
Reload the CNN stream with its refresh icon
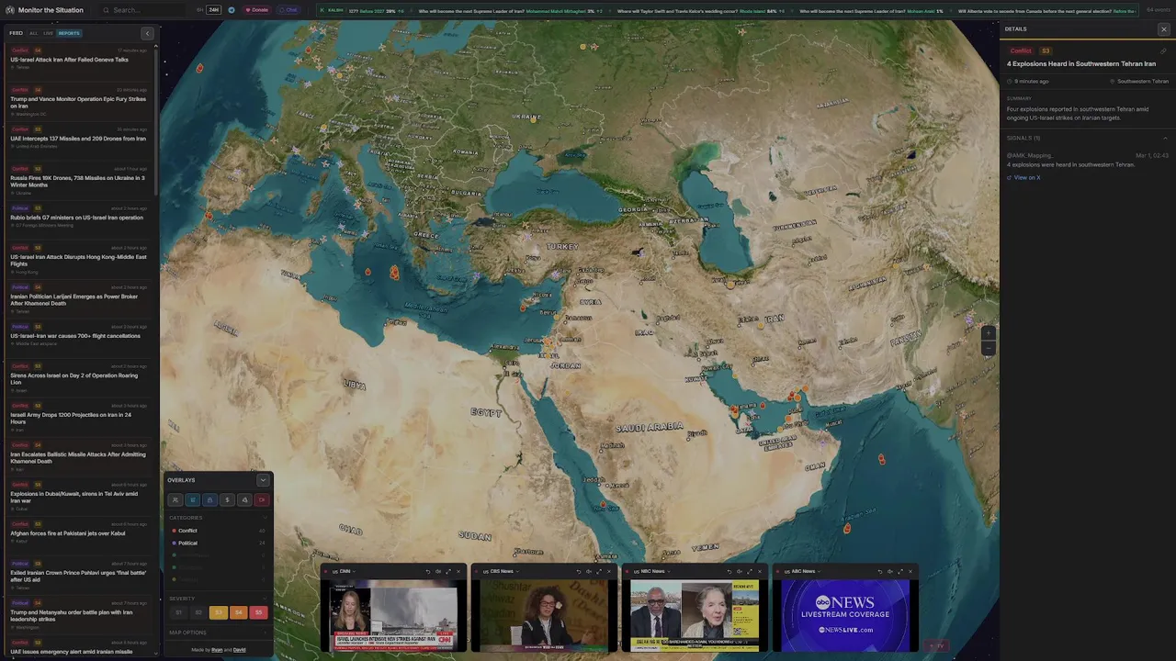pyautogui.click(x=428, y=571)
